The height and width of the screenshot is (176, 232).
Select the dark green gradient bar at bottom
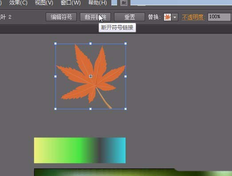coord(133,172)
